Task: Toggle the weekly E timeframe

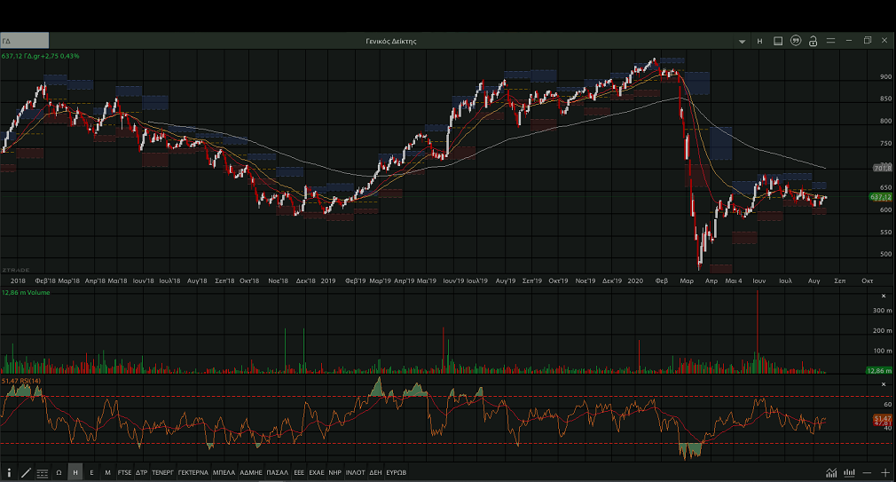Action: 91,472
